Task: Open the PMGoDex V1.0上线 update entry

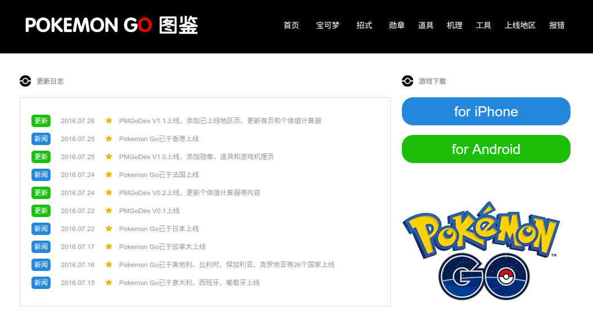Action: [196, 157]
